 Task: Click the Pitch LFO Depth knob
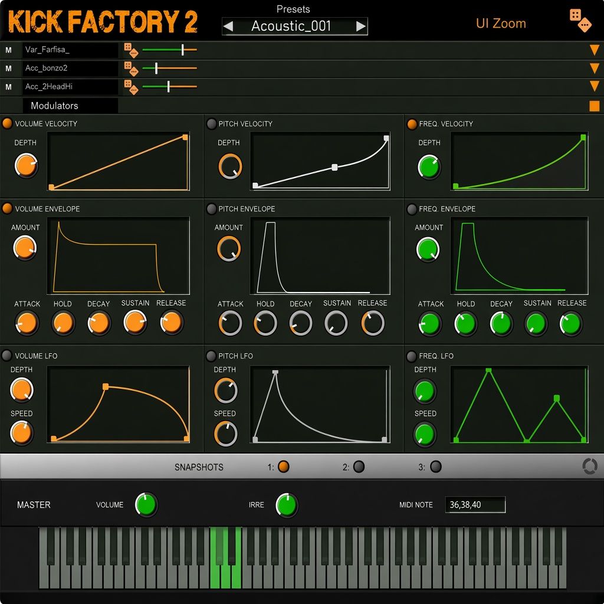[226, 390]
